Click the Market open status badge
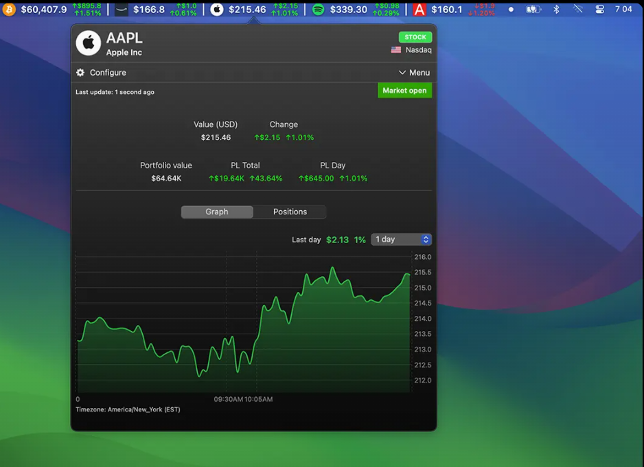Screen dimensions: 644x467 click(x=404, y=91)
